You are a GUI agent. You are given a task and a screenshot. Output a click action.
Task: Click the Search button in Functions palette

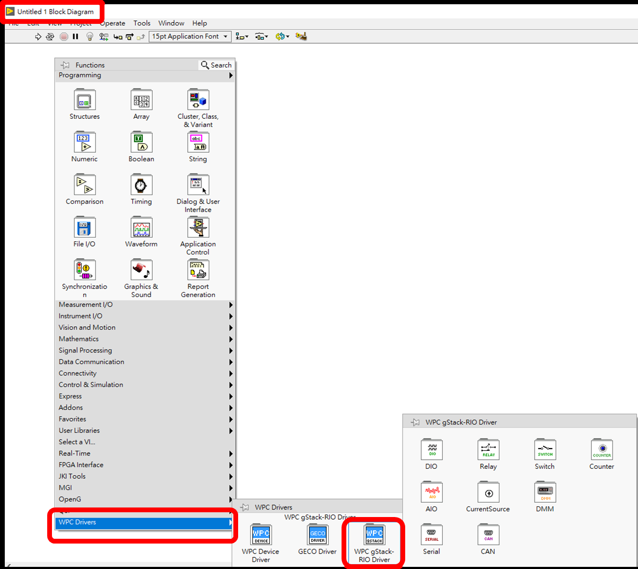[215, 65]
